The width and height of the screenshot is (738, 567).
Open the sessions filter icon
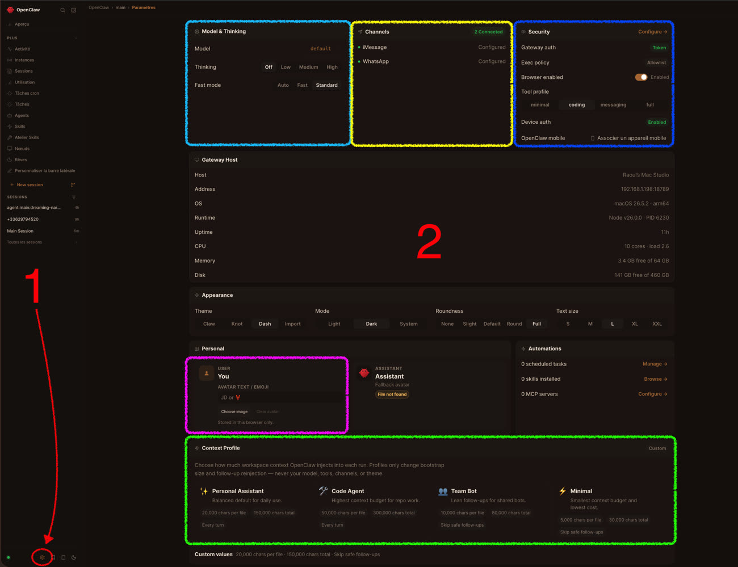[74, 197]
